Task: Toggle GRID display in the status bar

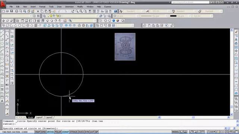Action: tap(43, 132)
